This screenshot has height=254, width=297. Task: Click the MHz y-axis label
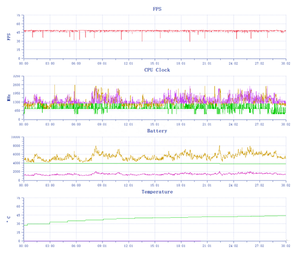tap(8, 98)
